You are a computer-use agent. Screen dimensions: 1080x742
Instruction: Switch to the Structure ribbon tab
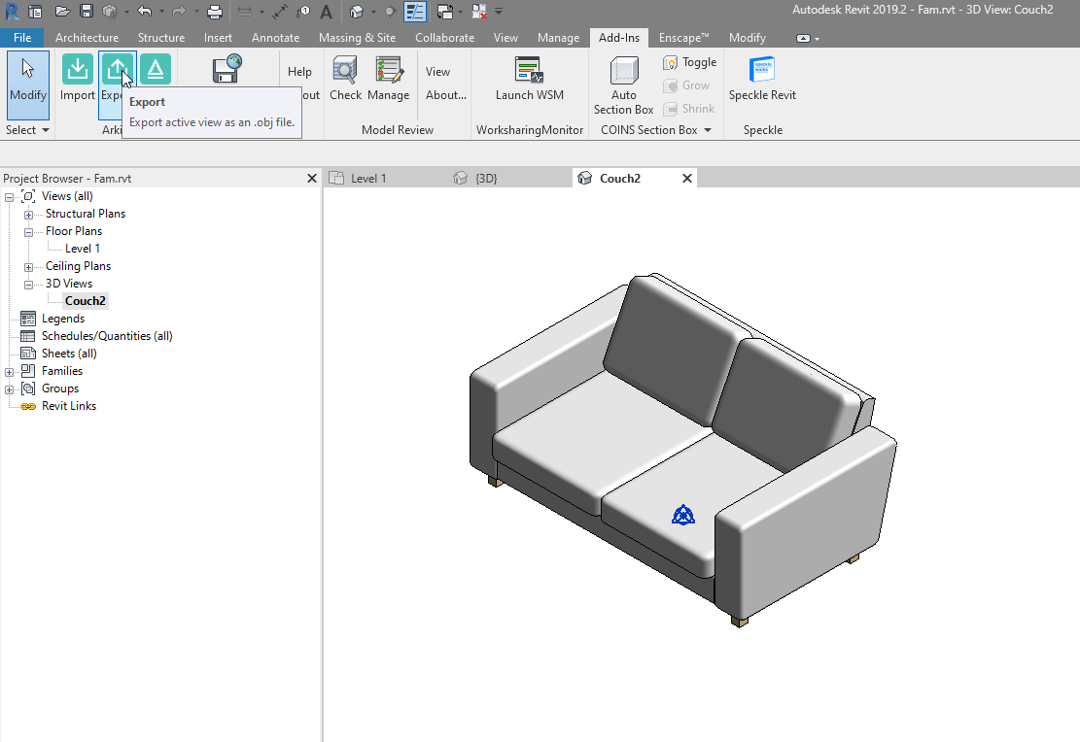(x=161, y=38)
